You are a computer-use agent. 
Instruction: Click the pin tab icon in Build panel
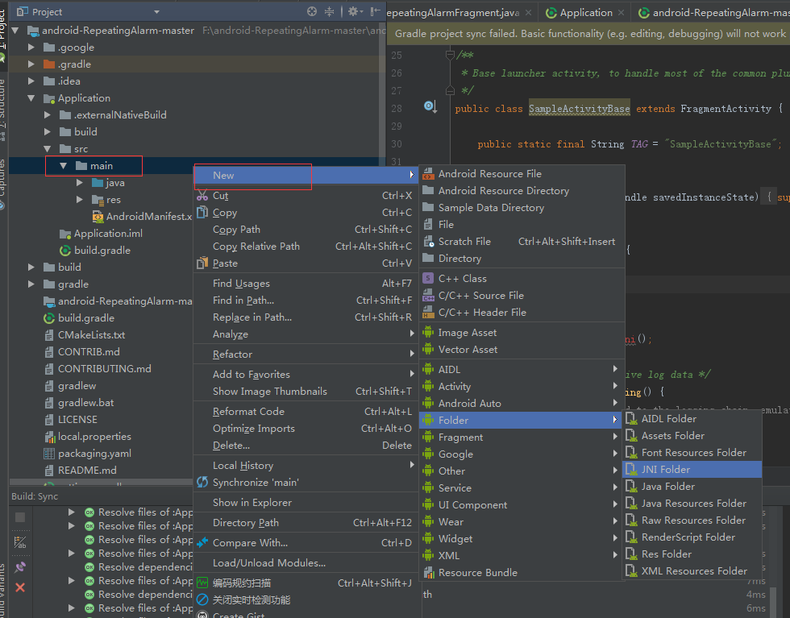20,567
